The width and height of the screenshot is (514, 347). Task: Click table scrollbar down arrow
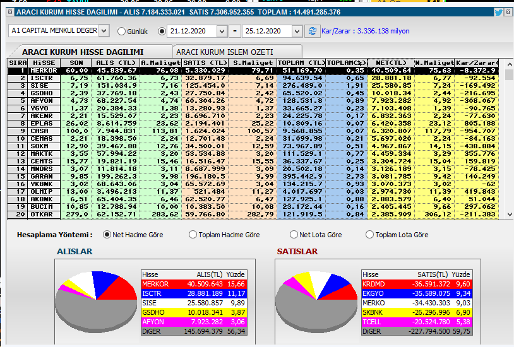click(x=509, y=215)
